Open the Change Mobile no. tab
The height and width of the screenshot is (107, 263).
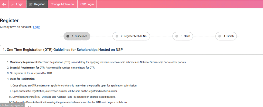click(62, 4)
